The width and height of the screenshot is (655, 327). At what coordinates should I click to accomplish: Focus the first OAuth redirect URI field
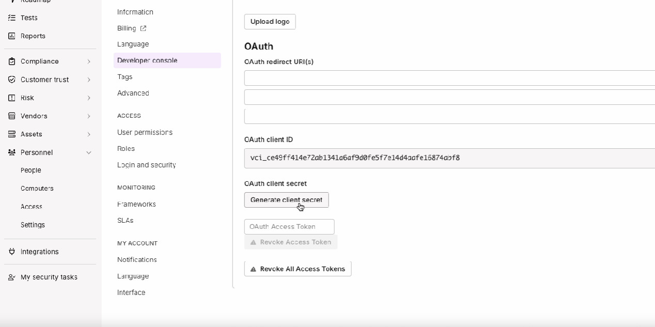tap(449, 78)
